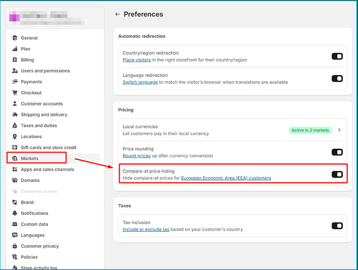
Task: Toggle the Price rounding switch
Action: point(337,152)
